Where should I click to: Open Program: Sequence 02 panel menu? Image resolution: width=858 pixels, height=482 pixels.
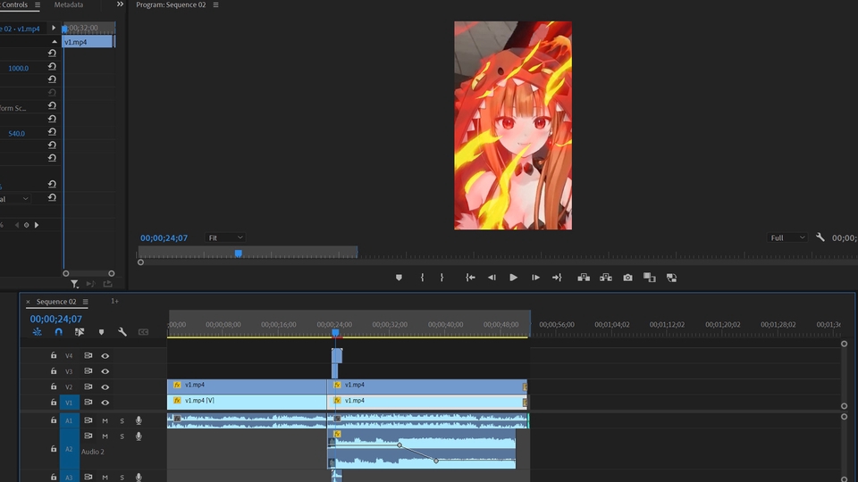point(215,5)
